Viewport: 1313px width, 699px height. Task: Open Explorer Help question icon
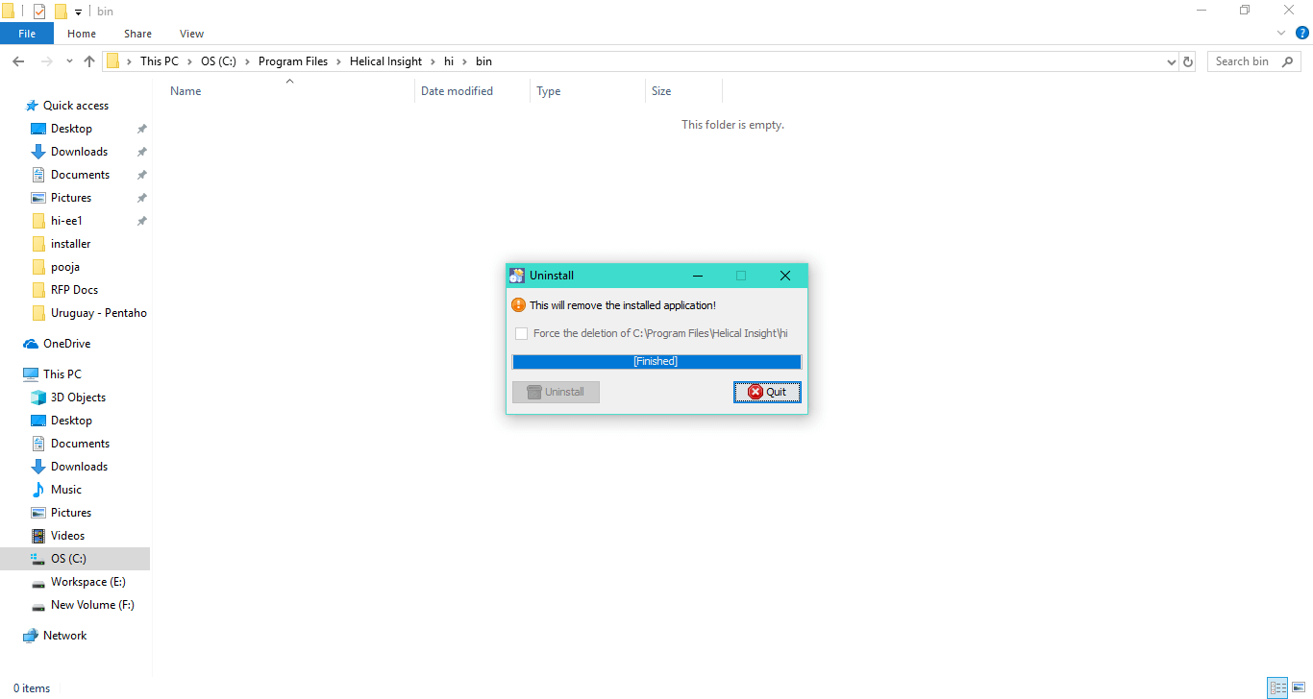click(1302, 33)
